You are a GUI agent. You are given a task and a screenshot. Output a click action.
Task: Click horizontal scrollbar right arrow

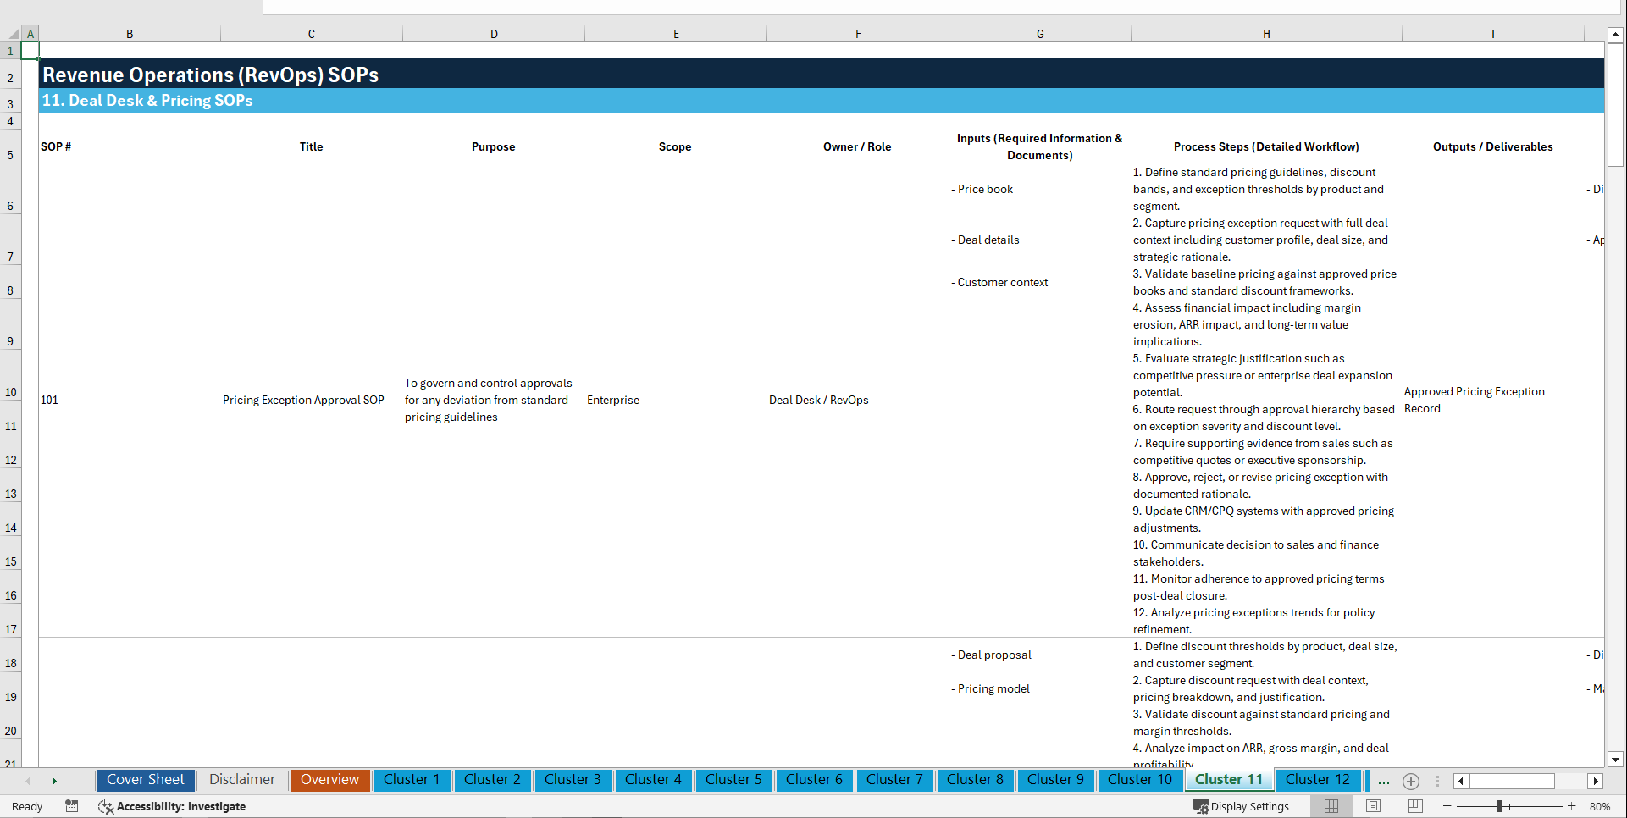click(x=1596, y=781)
